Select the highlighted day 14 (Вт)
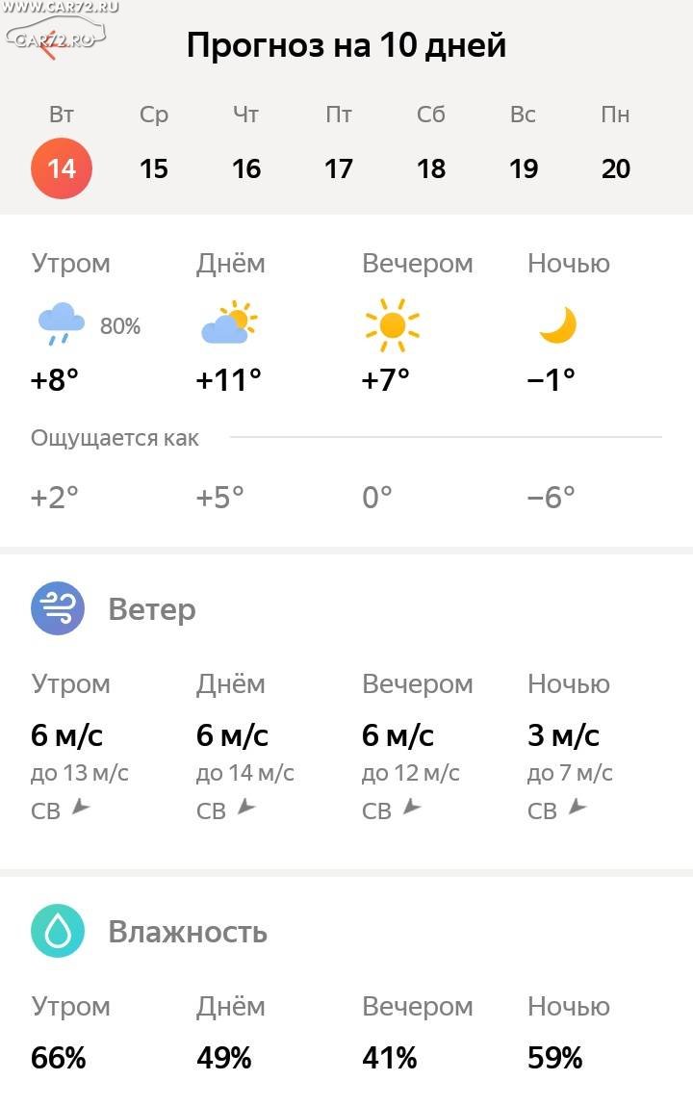This screenshot has height=1106, width=693. click(62, 168)
